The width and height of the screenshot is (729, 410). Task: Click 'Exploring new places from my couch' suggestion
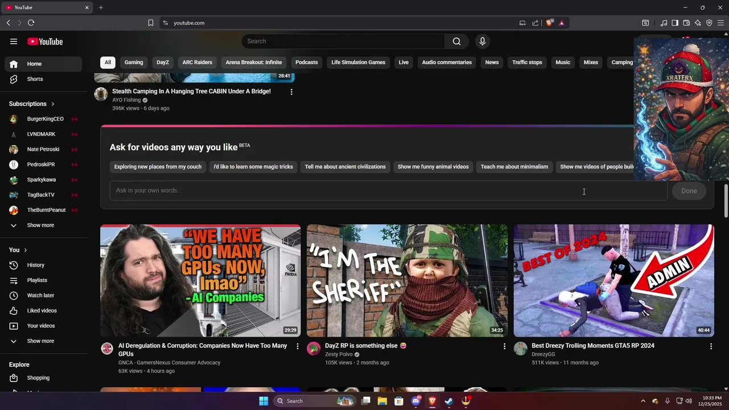click(158, 167)
